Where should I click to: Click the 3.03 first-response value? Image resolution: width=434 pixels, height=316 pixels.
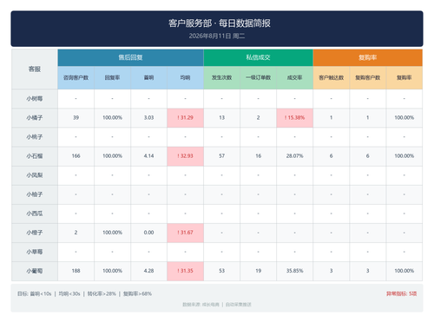click(x=148, y=118)
